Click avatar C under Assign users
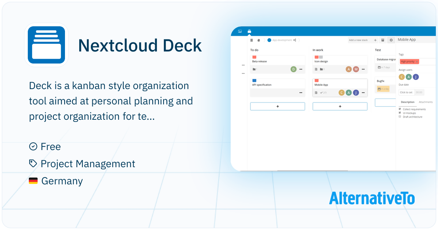Viewport: 438px width, 230px height. 402,77
